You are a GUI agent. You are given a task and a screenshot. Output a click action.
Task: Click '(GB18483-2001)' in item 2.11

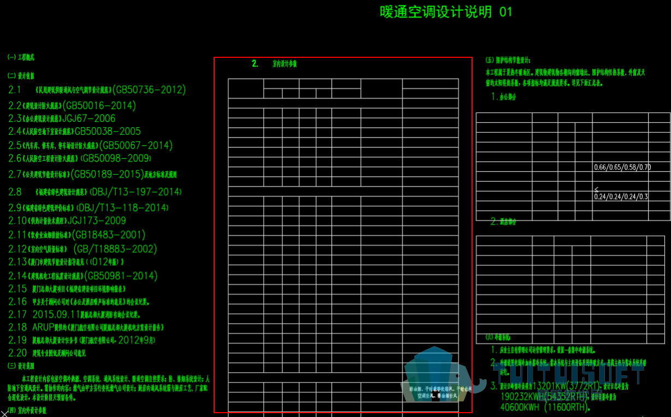(109, 235)
